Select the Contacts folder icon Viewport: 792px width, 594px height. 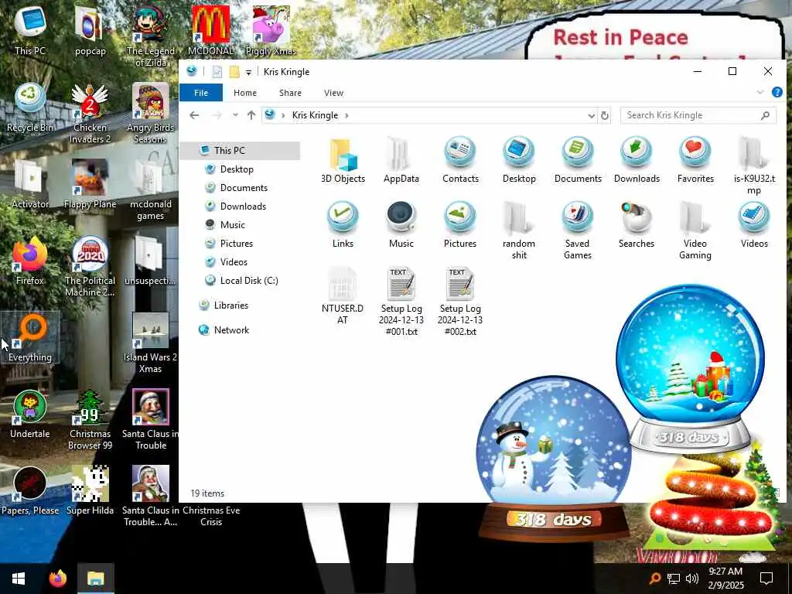coord(460,161)
